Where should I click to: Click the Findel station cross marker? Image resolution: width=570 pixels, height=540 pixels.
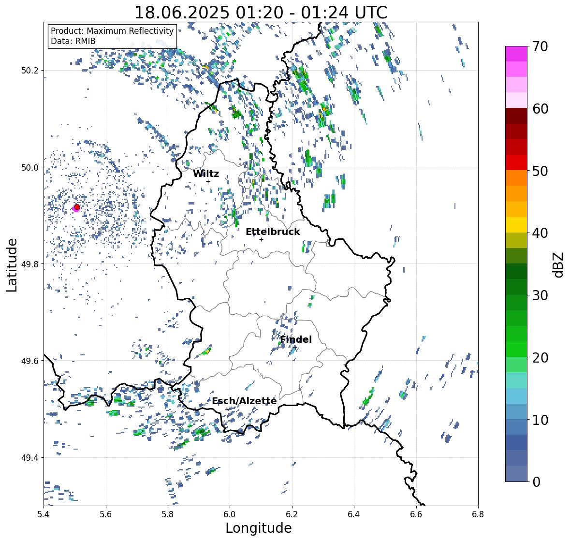coord(295,347)
